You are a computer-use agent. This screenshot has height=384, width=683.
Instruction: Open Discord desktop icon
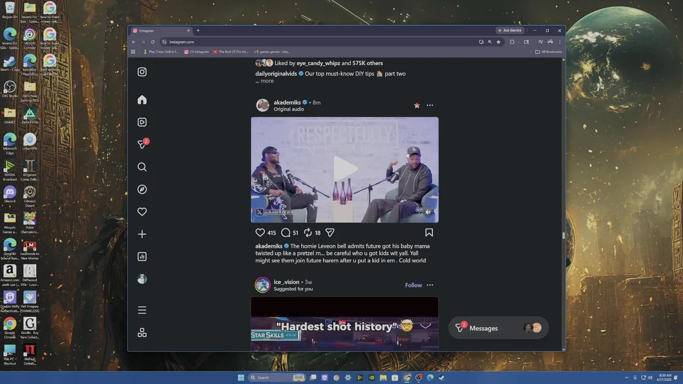coord(10,194)
